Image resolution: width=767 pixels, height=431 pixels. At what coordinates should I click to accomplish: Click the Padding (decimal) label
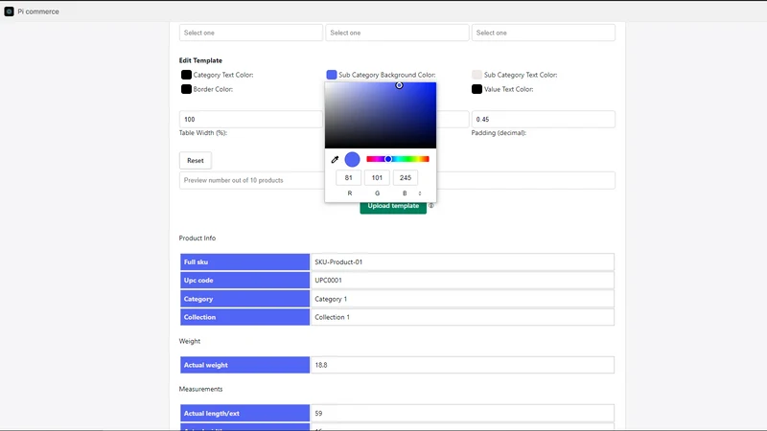[499, 133]
